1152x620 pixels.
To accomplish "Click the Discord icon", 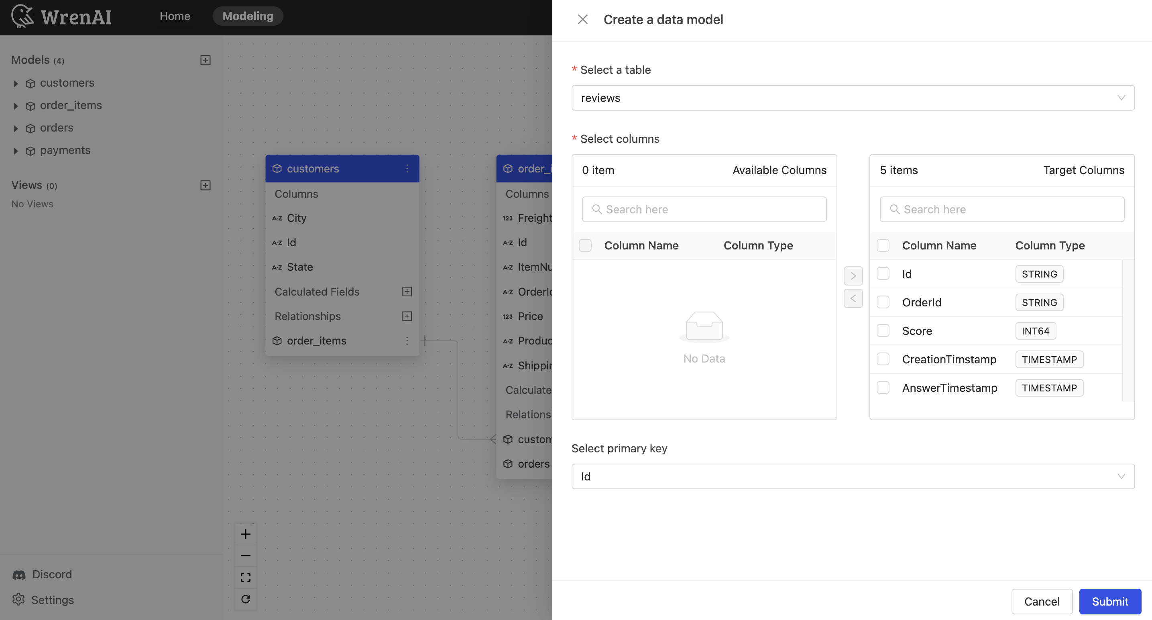I will [19, 574].
